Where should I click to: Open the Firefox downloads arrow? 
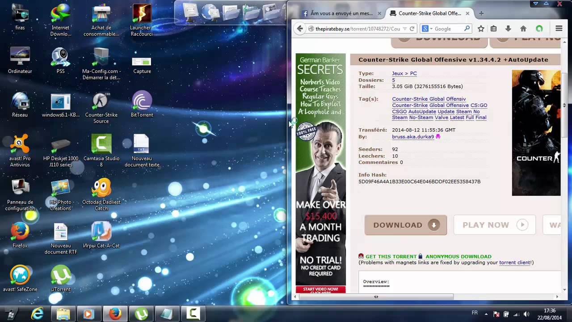[x=508, y=29]
